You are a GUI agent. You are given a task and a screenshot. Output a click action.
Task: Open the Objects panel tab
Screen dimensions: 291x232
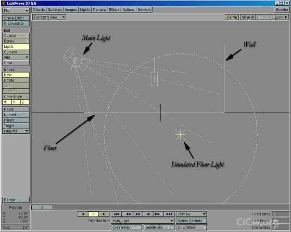(x=39, y=10)
